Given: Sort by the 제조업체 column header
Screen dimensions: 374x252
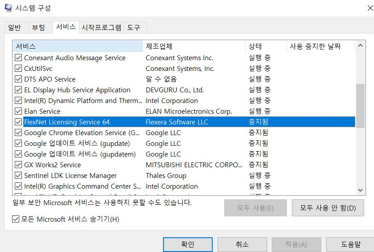Looking at the screenshot, I should click(194, 46).
